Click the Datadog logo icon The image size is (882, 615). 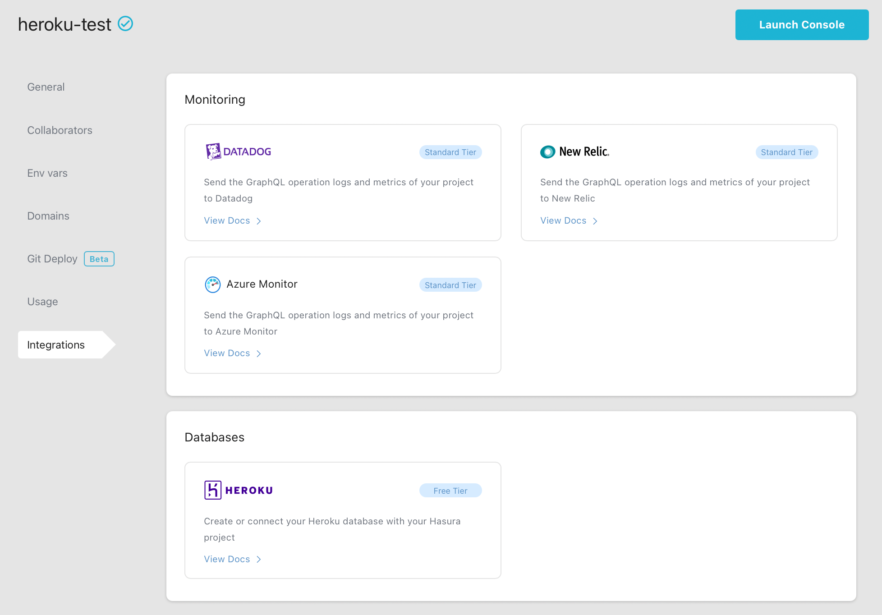(212, 151)
